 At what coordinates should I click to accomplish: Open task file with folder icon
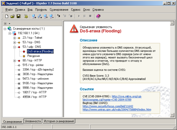pyautogui.click(x=12, y=16)
